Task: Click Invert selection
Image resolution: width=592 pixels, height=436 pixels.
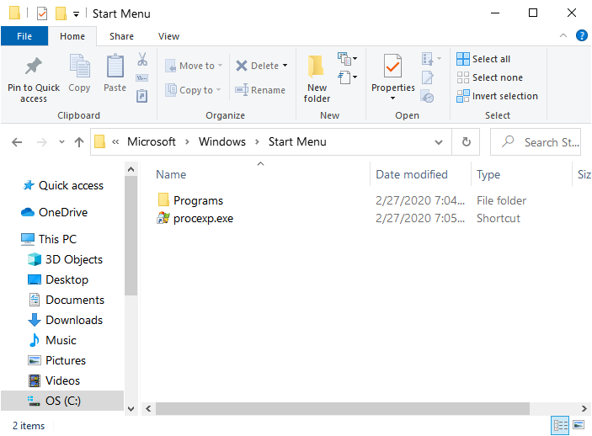Action: 497,96
